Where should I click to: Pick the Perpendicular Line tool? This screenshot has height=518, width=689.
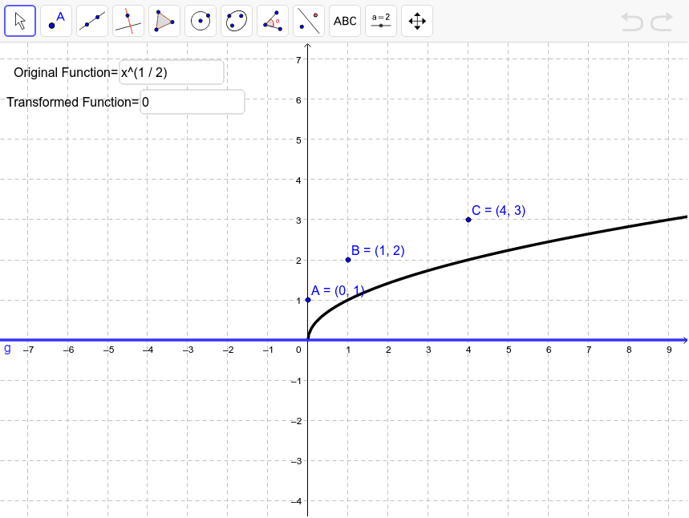pyautogui.click(x=128, y=21)
